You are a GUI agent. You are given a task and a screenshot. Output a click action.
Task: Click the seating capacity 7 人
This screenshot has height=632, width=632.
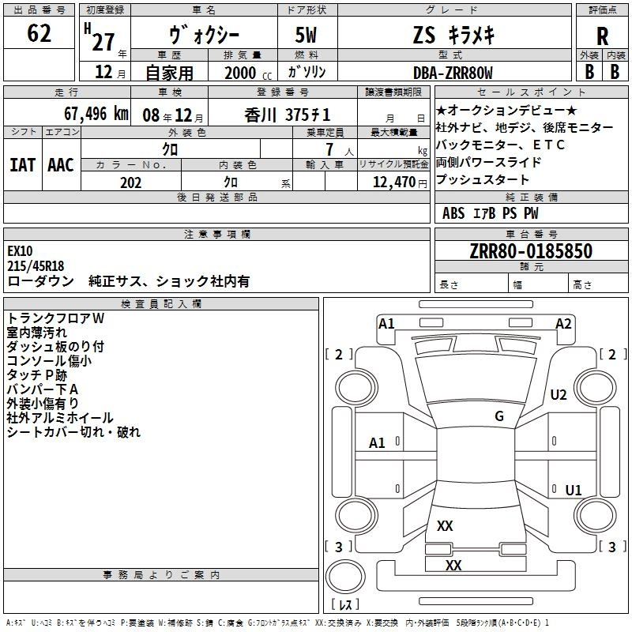tap(339, 149)
